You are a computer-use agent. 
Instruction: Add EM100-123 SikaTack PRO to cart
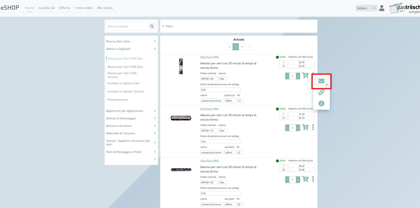[305, 179]
